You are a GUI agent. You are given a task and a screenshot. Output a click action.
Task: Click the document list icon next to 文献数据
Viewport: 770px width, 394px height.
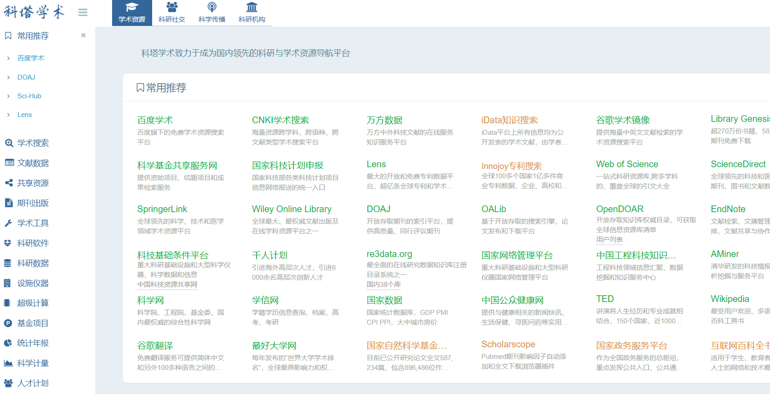click(9, 163)
